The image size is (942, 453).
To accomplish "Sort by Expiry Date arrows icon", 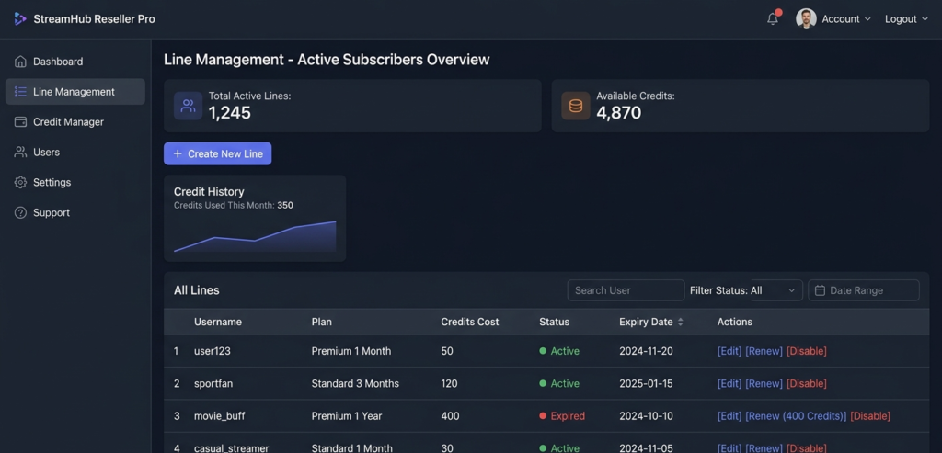I will pos(680,323).
